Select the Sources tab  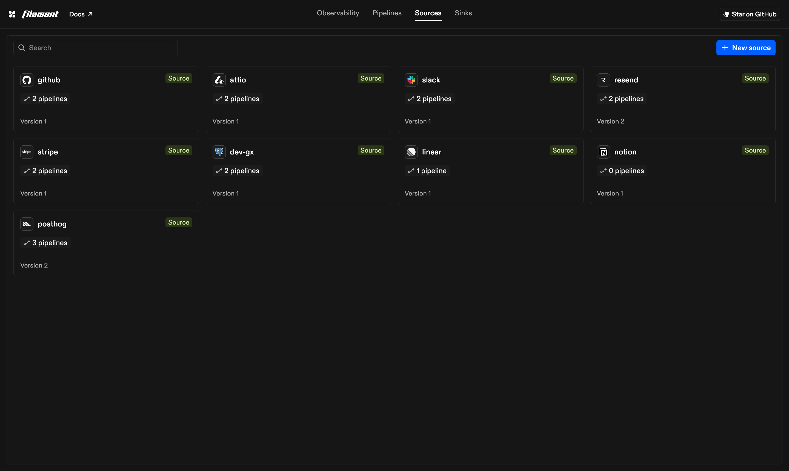[428, 13]
